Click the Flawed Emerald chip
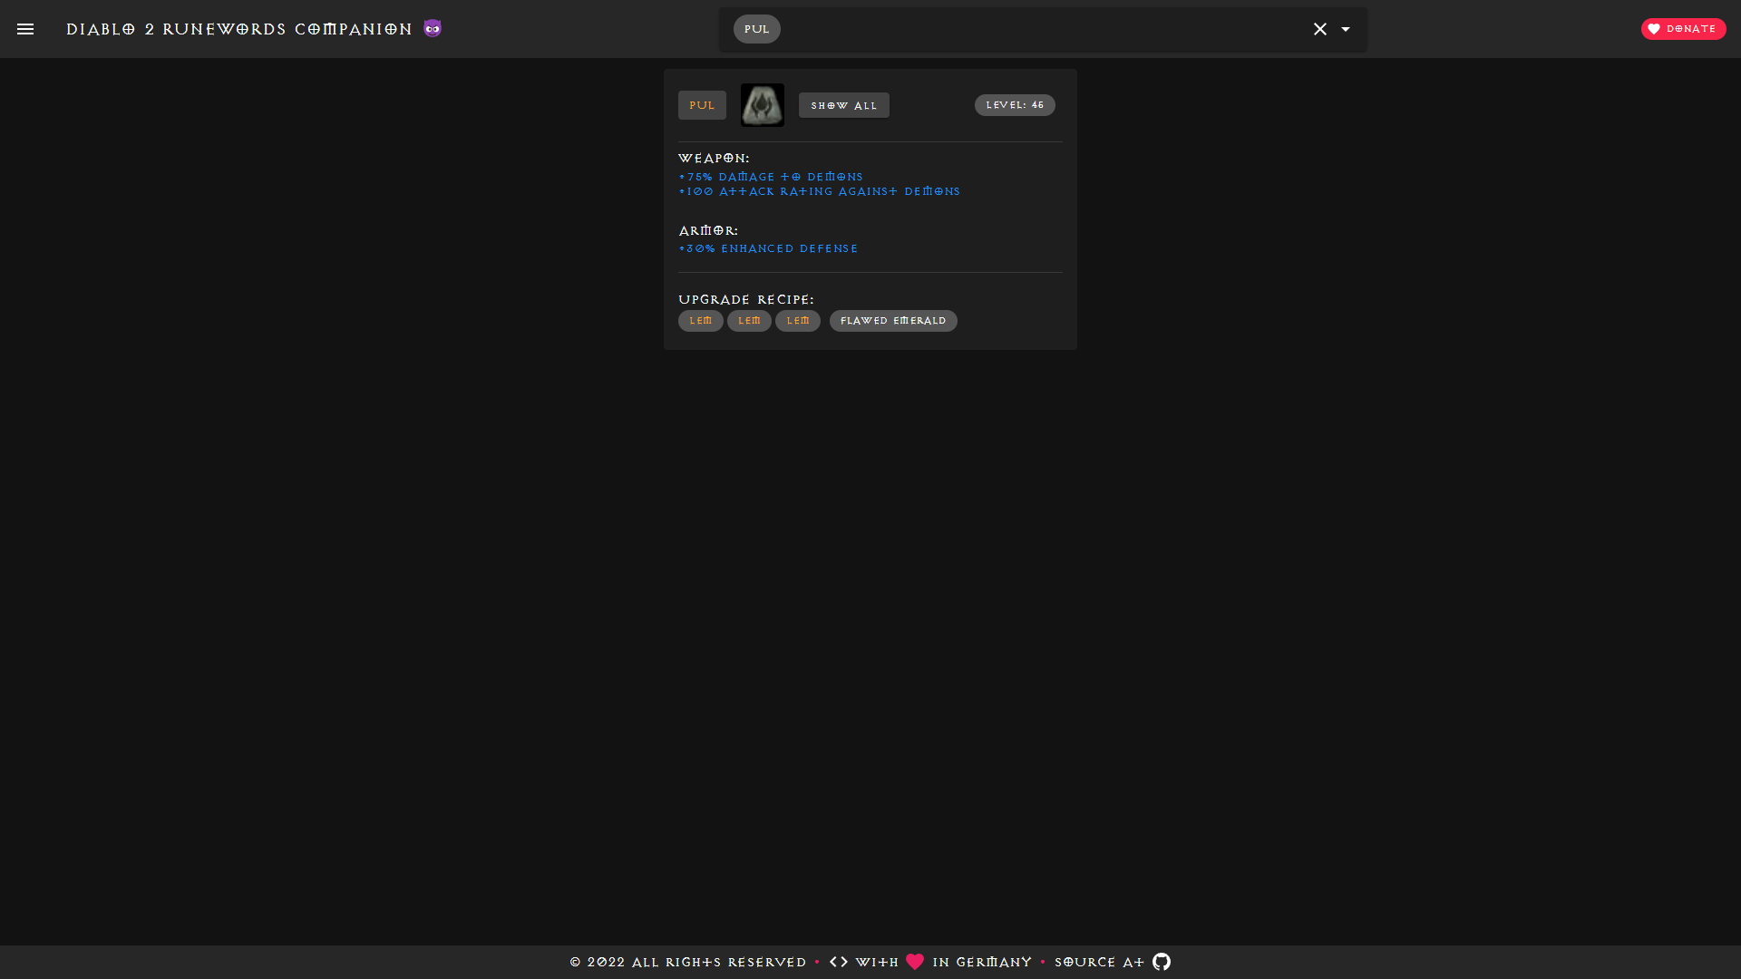 [893, 321]
